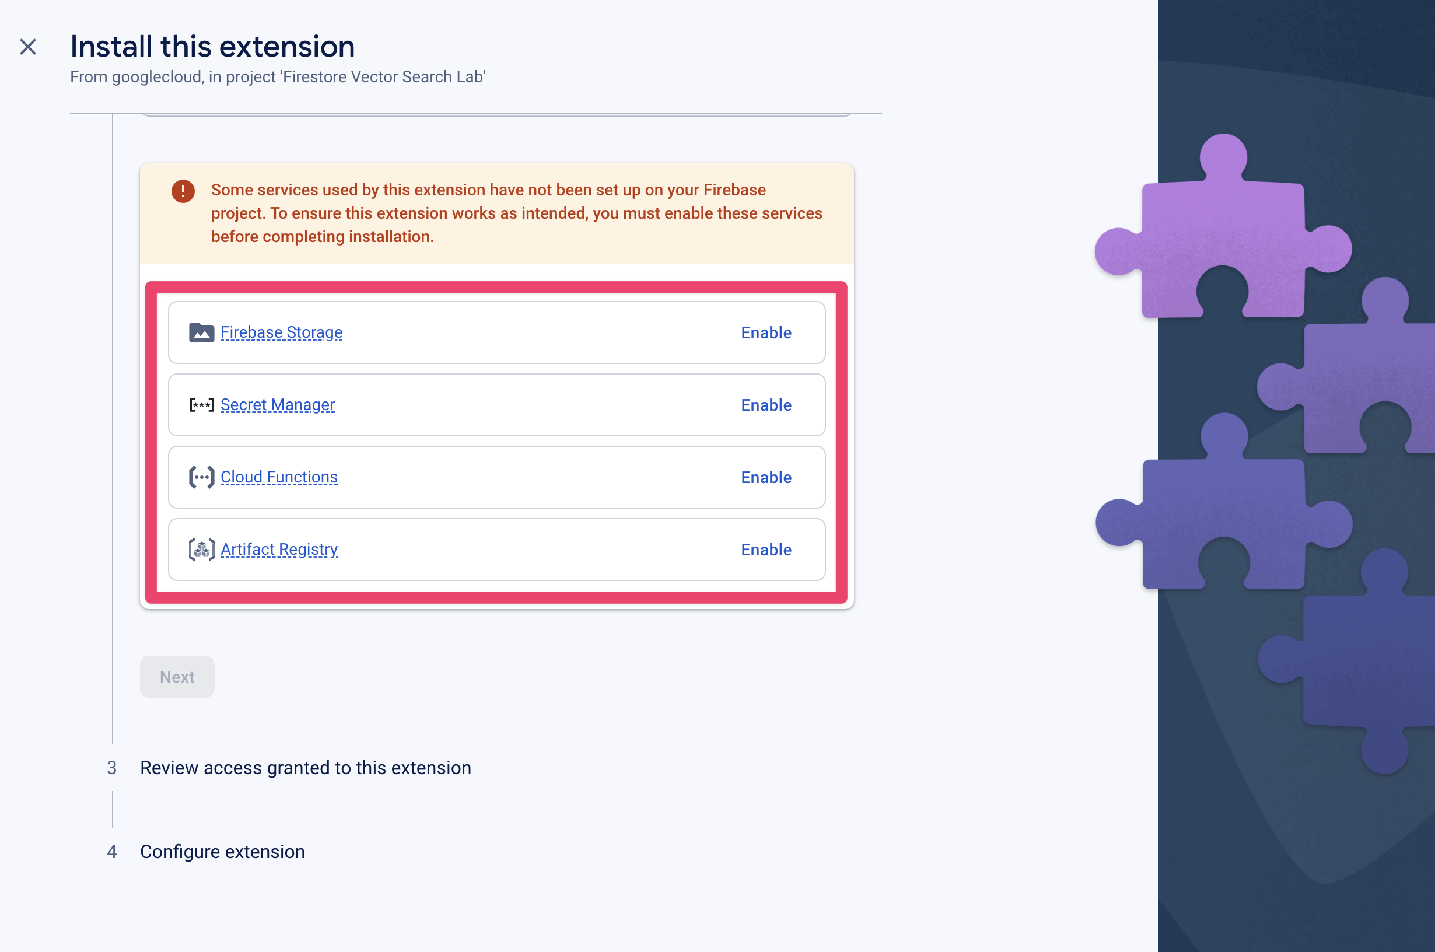Click the greyed-out Next button
The image size is (1435, 952).
177,675
